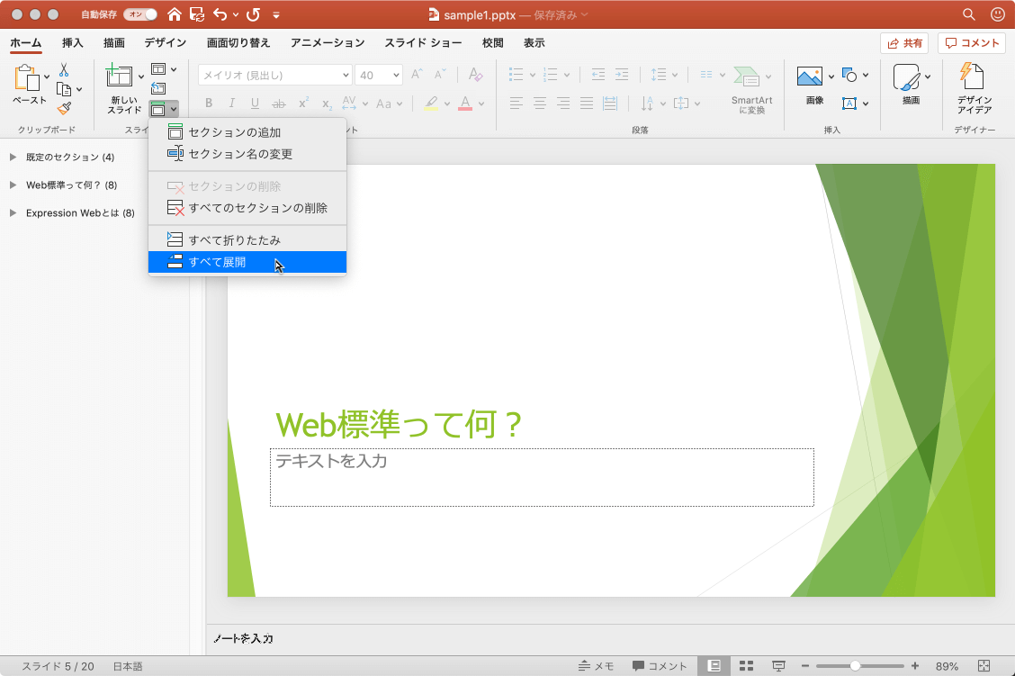Open Quick Access Toolbar customize arrow
This screenshot has height=676, width=1015.
tap(275, 14)
